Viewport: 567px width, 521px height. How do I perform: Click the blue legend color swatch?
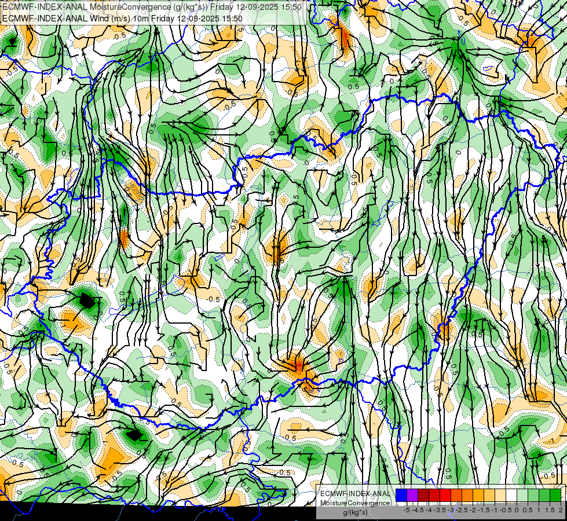(x=401, y=495)
